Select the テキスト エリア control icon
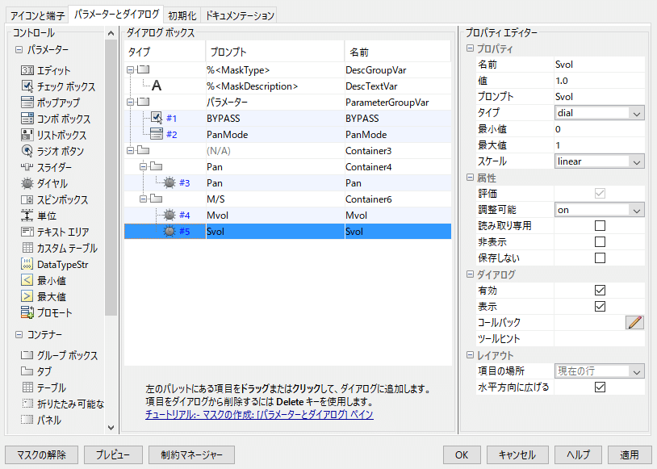 pos(27,232)
